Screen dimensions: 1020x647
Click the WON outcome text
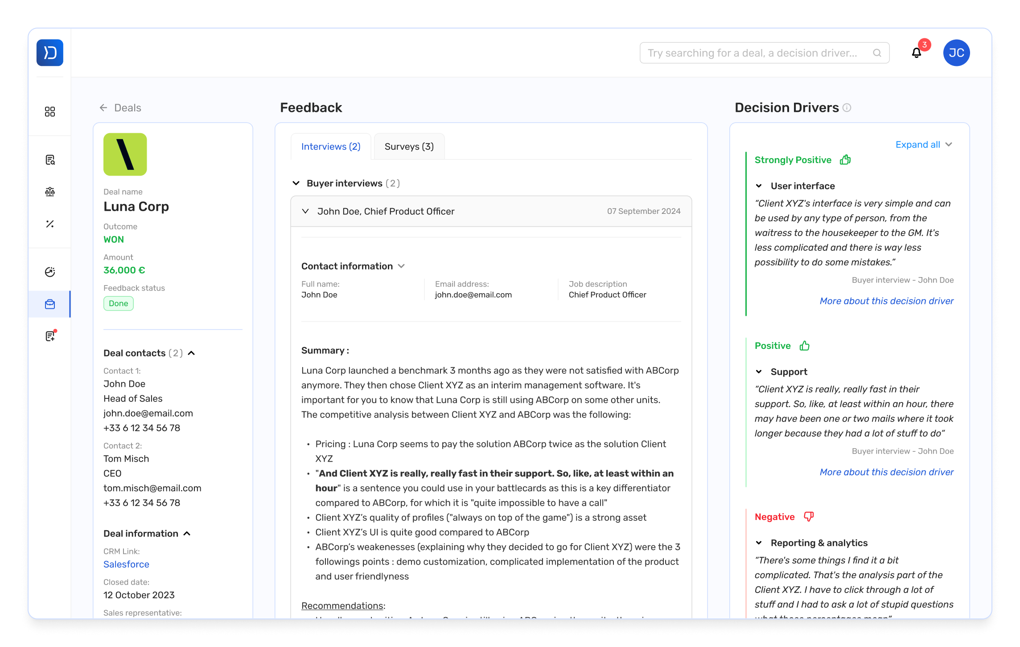114,239
